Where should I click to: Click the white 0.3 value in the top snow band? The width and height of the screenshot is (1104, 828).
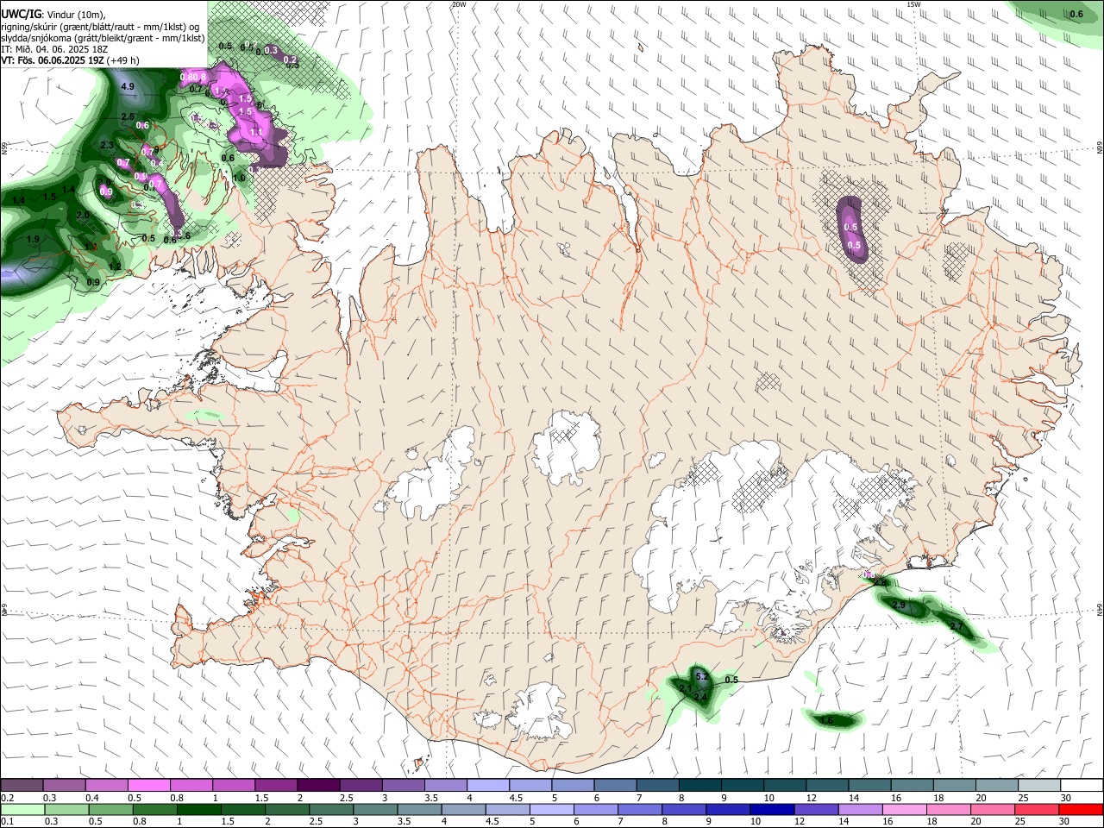(x=271, y=51)
